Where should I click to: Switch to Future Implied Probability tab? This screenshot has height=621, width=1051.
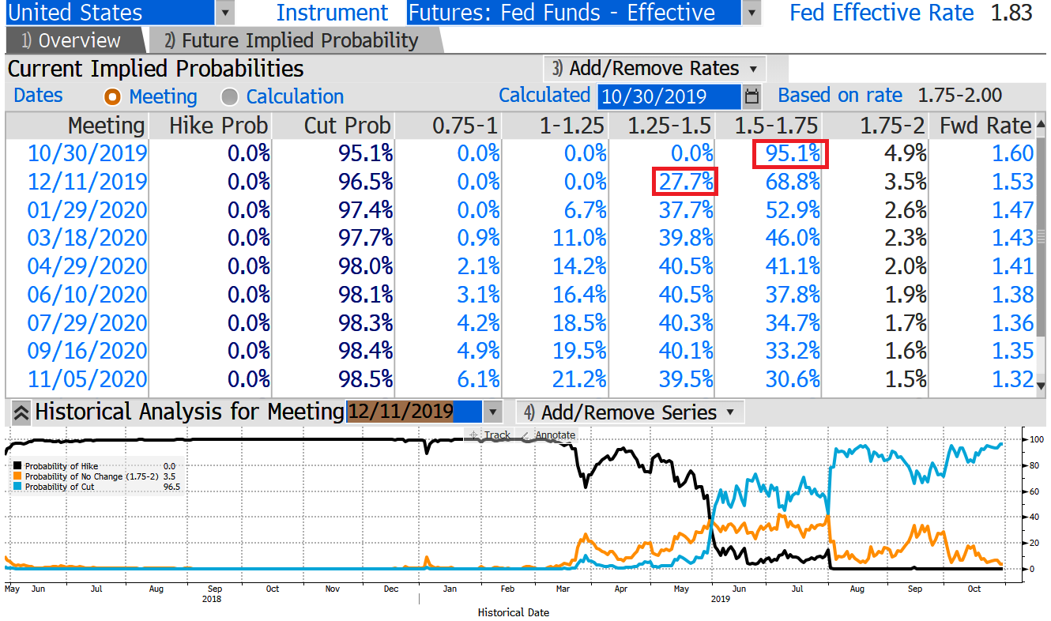coord(291,41)
